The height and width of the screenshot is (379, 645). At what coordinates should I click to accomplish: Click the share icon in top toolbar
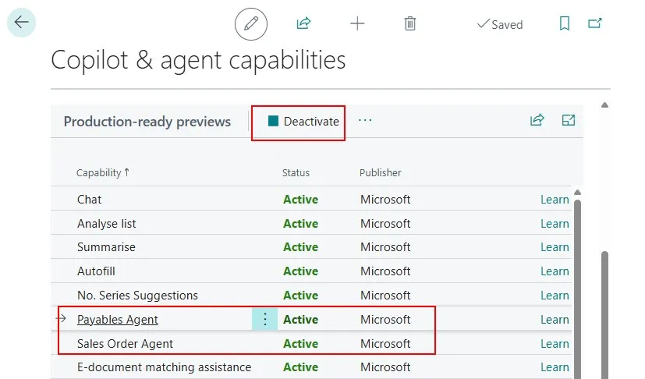[x=303, y=23]
